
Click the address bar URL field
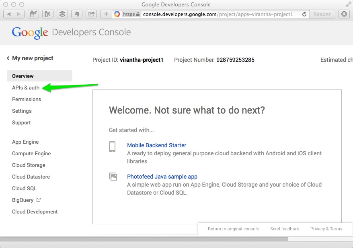[217, 14]
